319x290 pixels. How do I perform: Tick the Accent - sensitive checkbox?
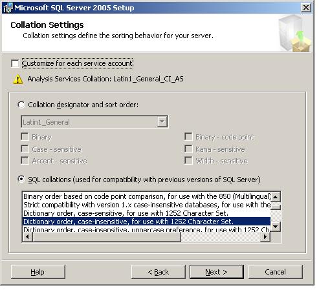[x=25, y=161]
